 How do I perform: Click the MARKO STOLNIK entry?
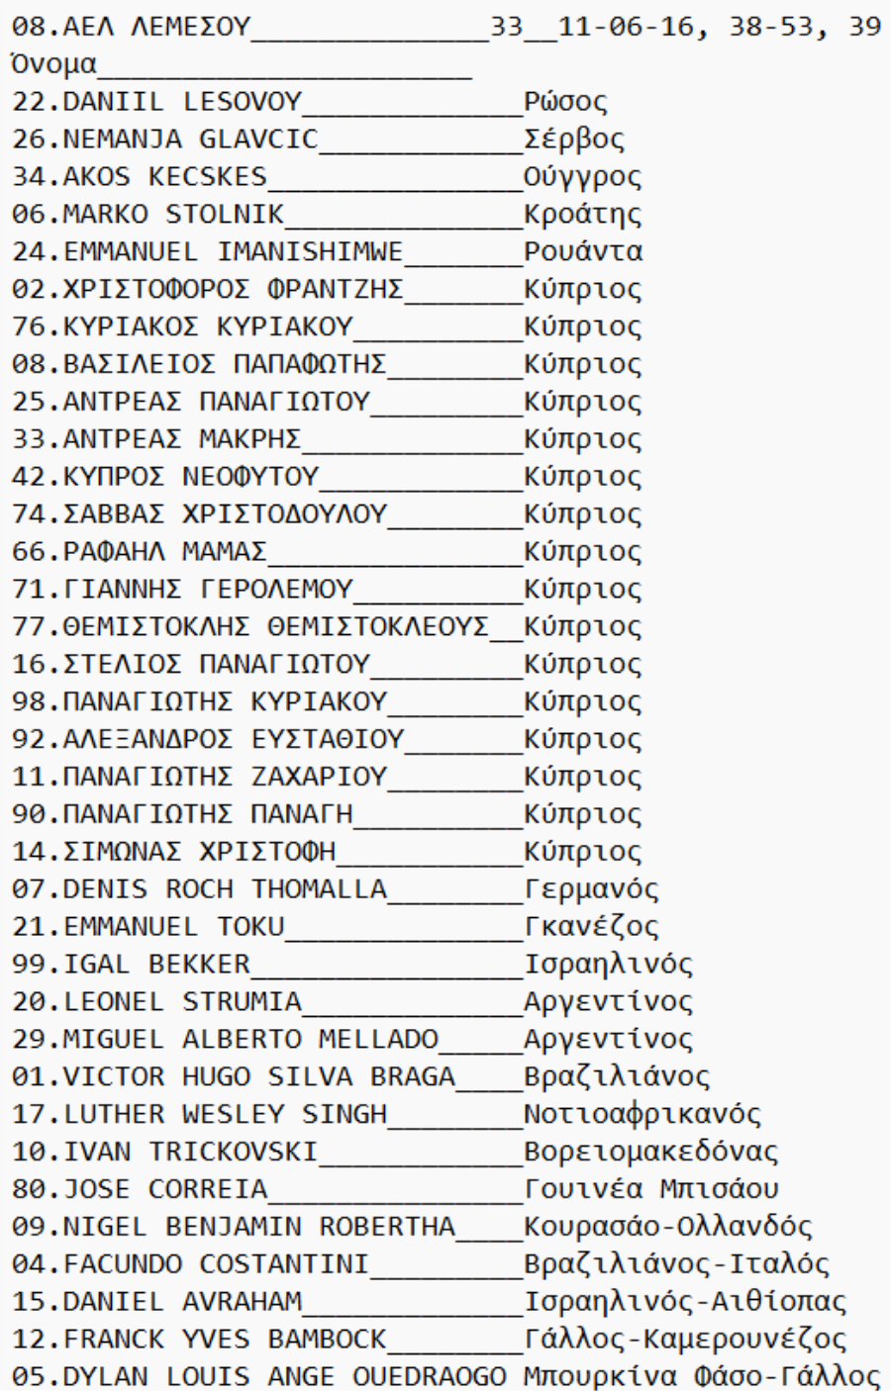coord(327,216)
